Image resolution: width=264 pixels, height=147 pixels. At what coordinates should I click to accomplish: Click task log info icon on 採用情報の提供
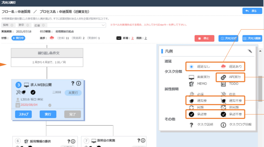[73, 141]
